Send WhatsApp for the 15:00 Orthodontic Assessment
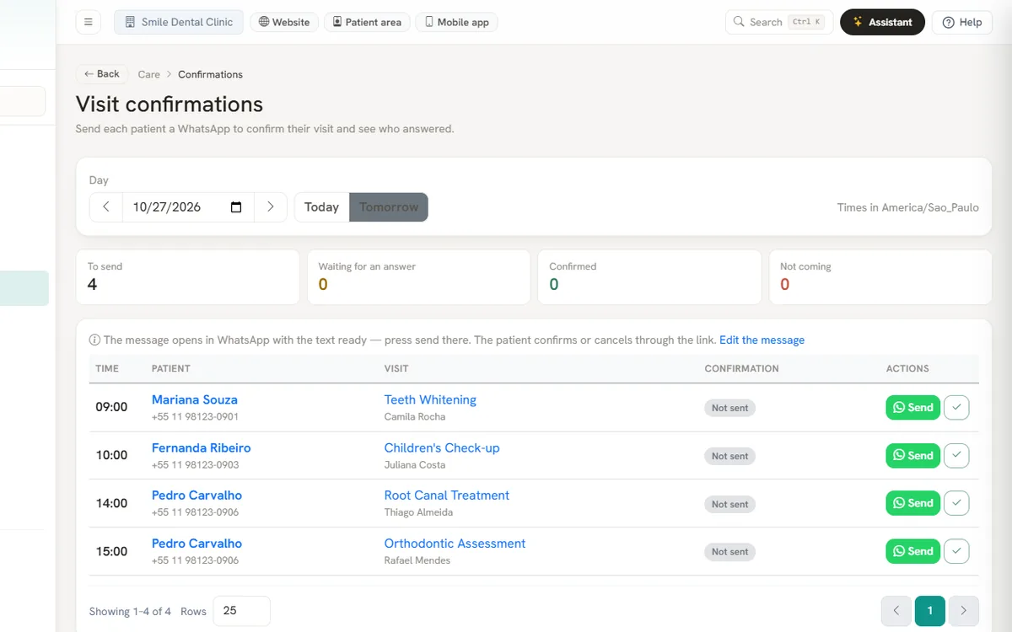The image size is (1012, 632). tap(912, 552)
